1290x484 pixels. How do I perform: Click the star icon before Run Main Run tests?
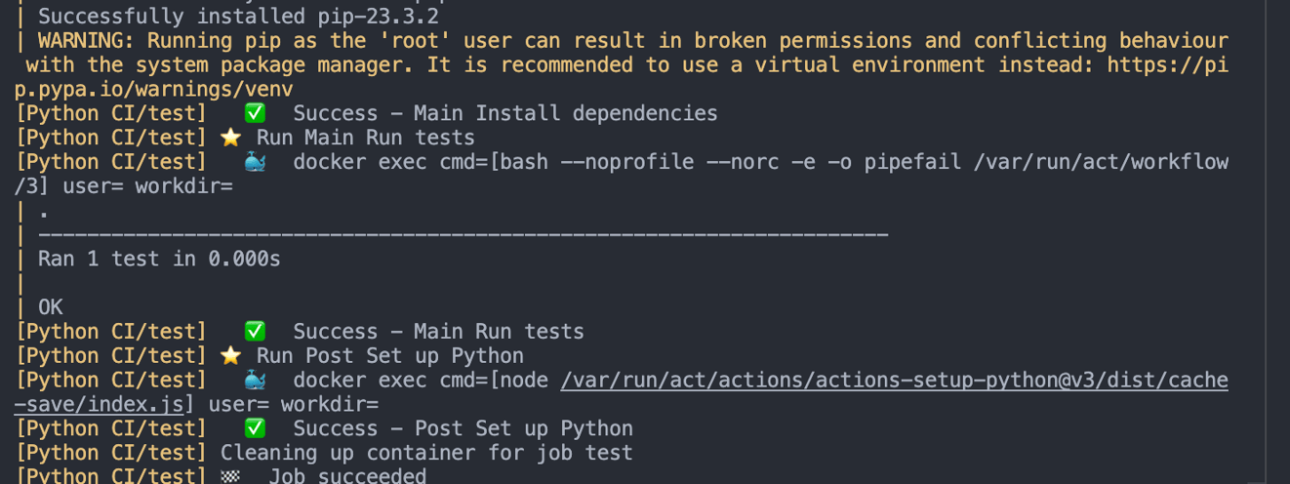tap(230, 138)
